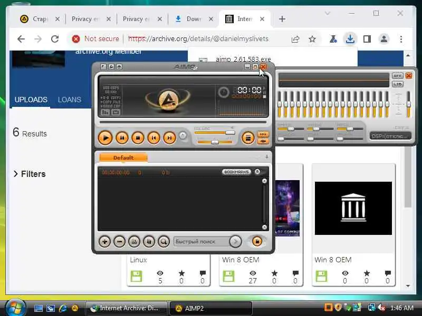Click the first equalizer band slider
This screenshot has width=422, height=316.
coord(280,104)
